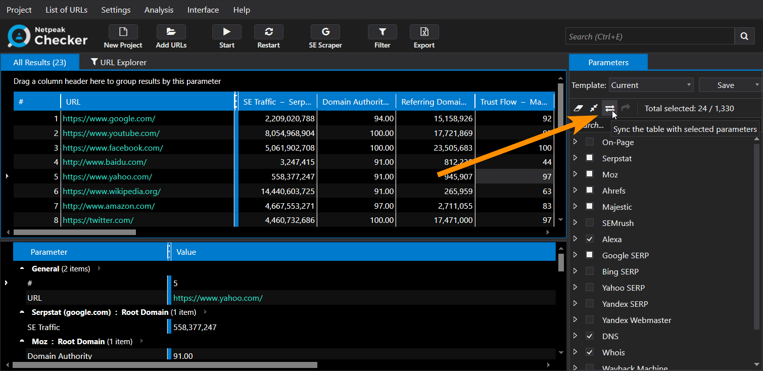
Task: Select the Parameters tab
Action: click(608, 62)
